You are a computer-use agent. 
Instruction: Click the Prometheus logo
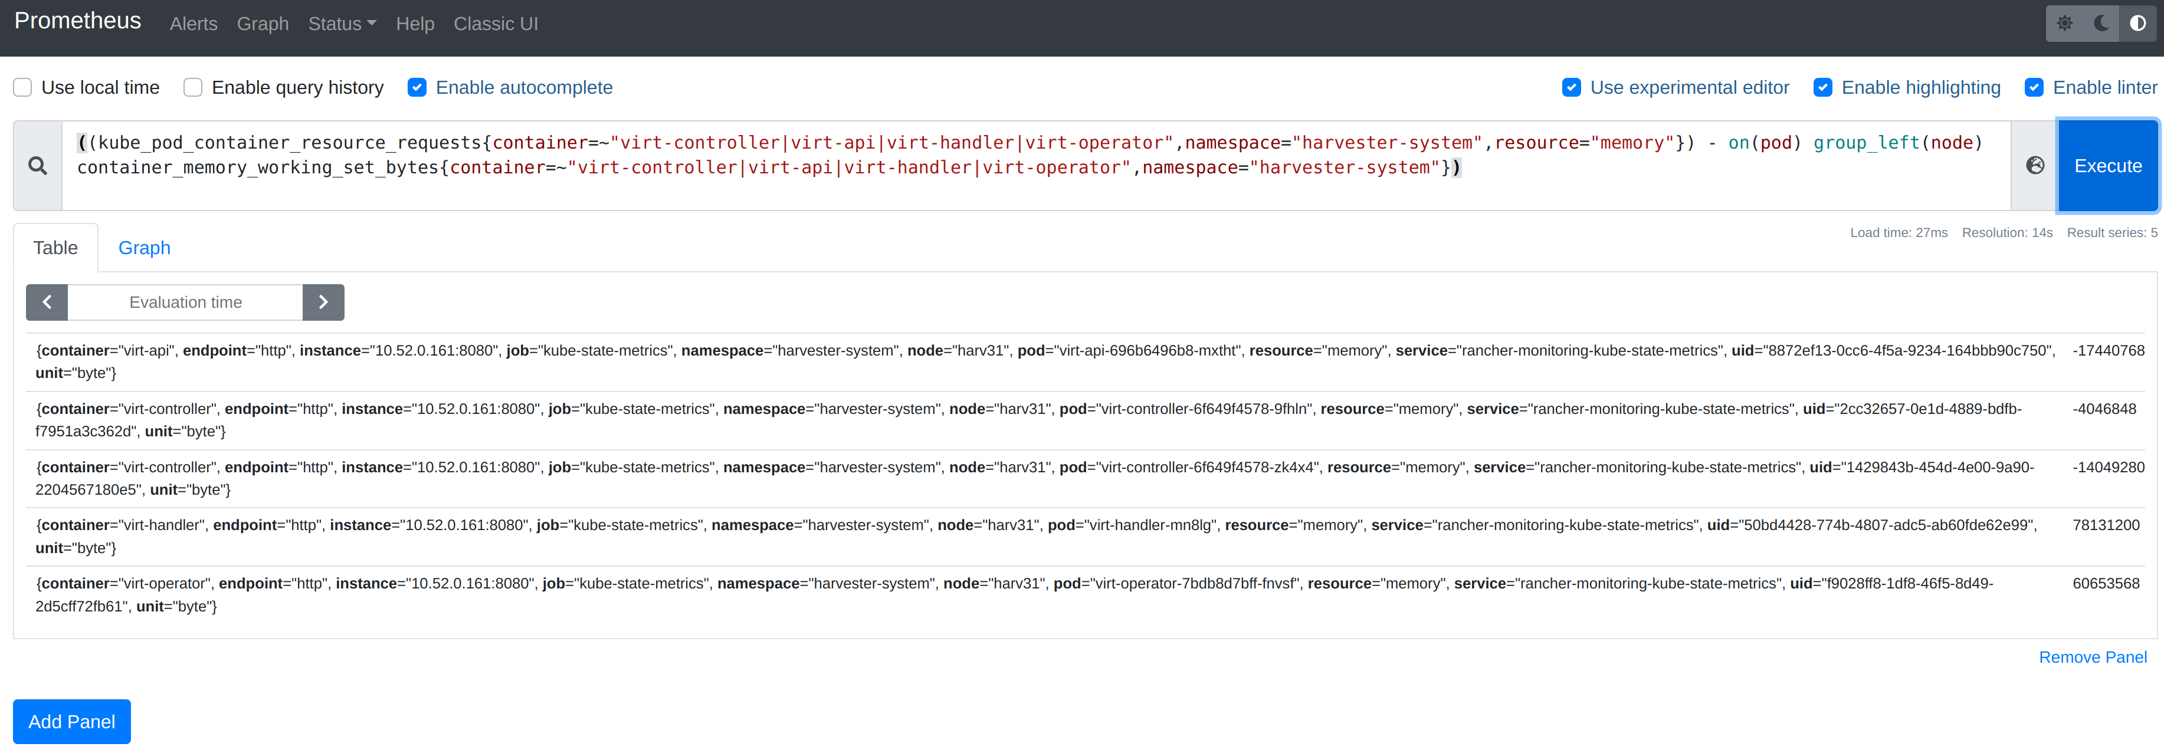77,21
